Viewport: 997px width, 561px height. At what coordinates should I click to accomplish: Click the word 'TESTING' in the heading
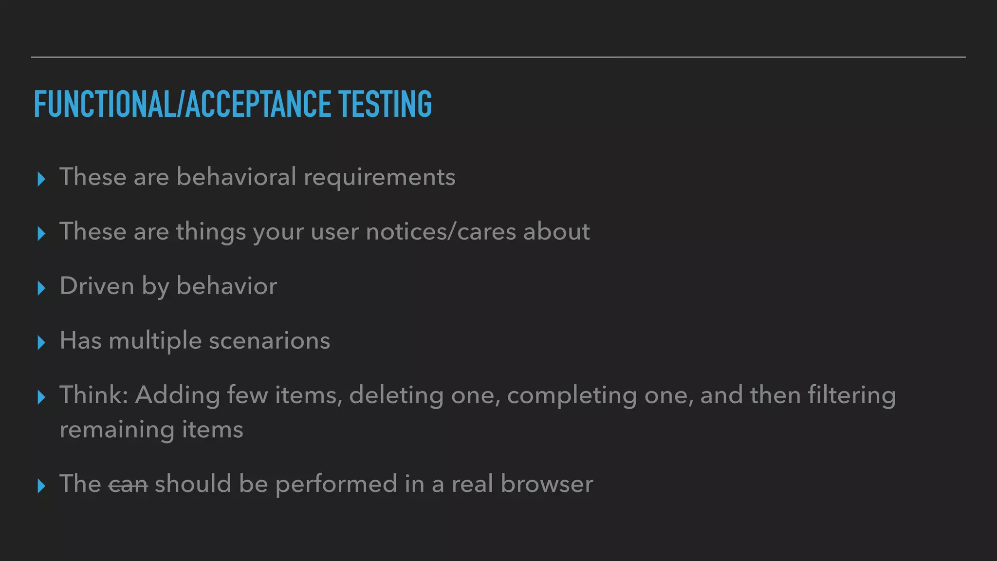point(385,104)
